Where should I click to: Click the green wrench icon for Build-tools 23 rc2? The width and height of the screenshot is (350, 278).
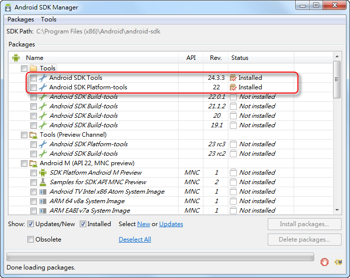(43, 154)
